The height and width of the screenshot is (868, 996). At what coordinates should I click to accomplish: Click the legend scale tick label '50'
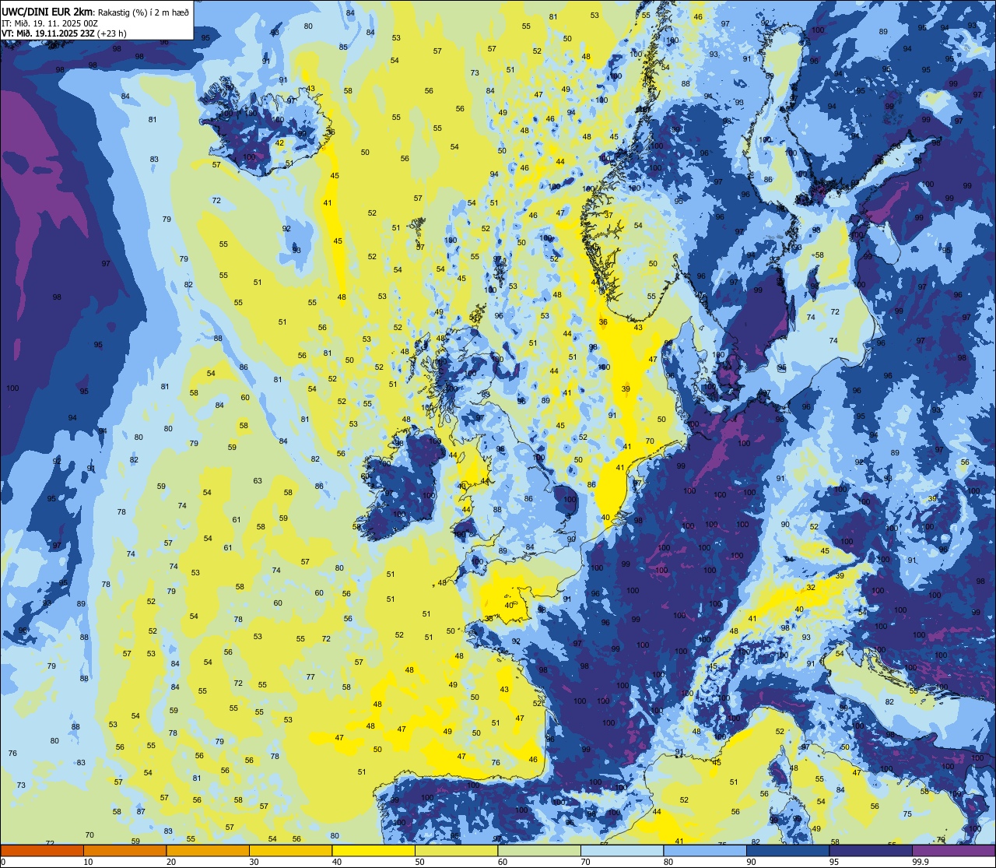pyautogui.click(x=420, y=862)
